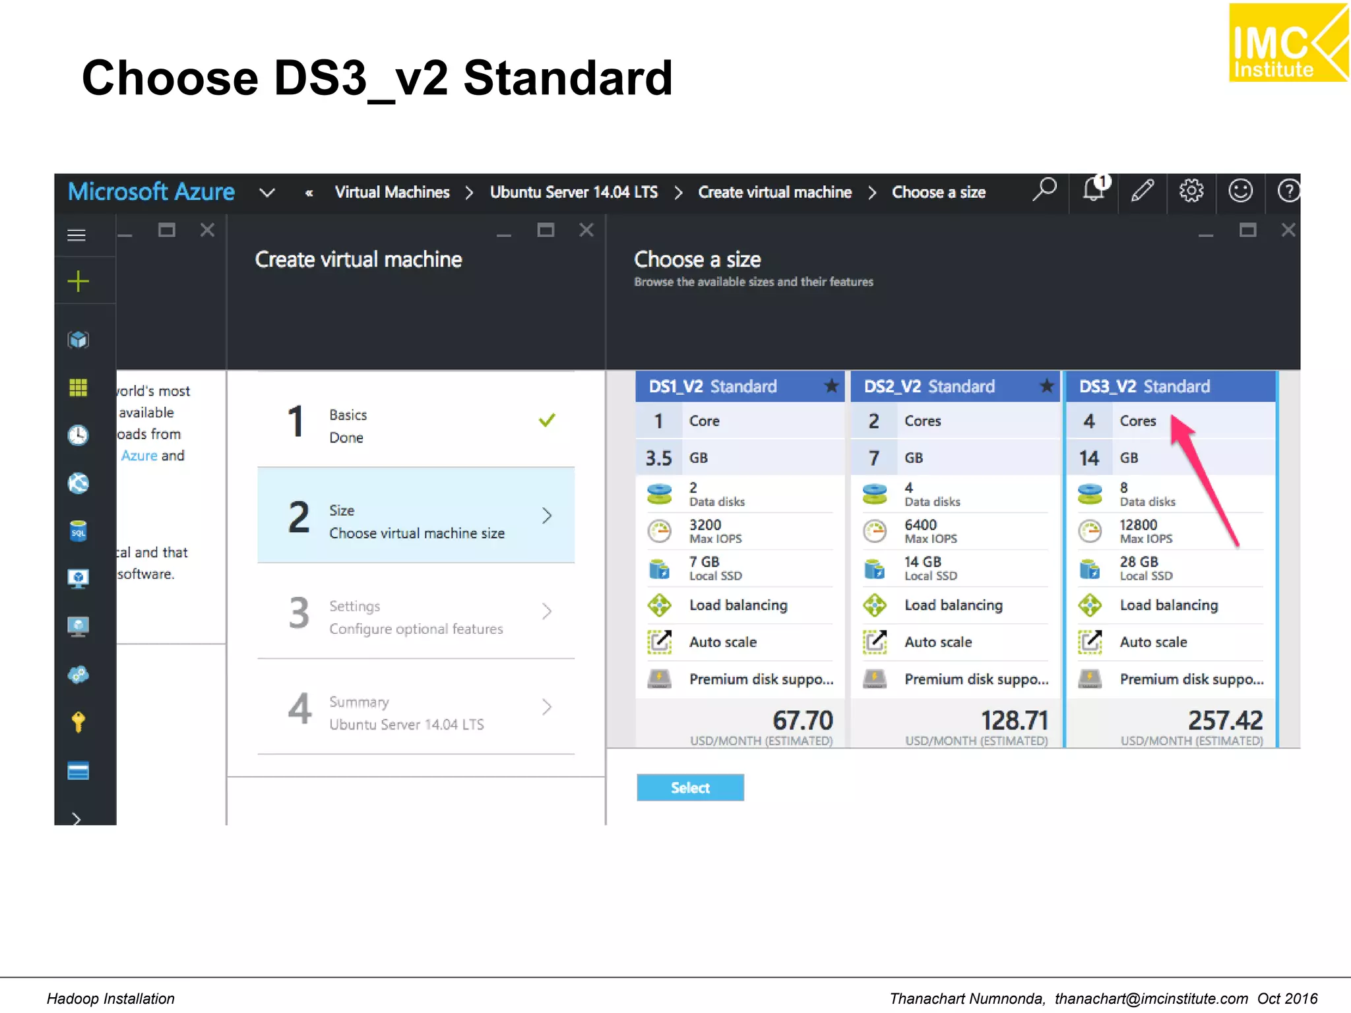The width and height of the screenshot is (1351, 1013).
Task: Click the green plus New resource icon
Action: (78, 282)
